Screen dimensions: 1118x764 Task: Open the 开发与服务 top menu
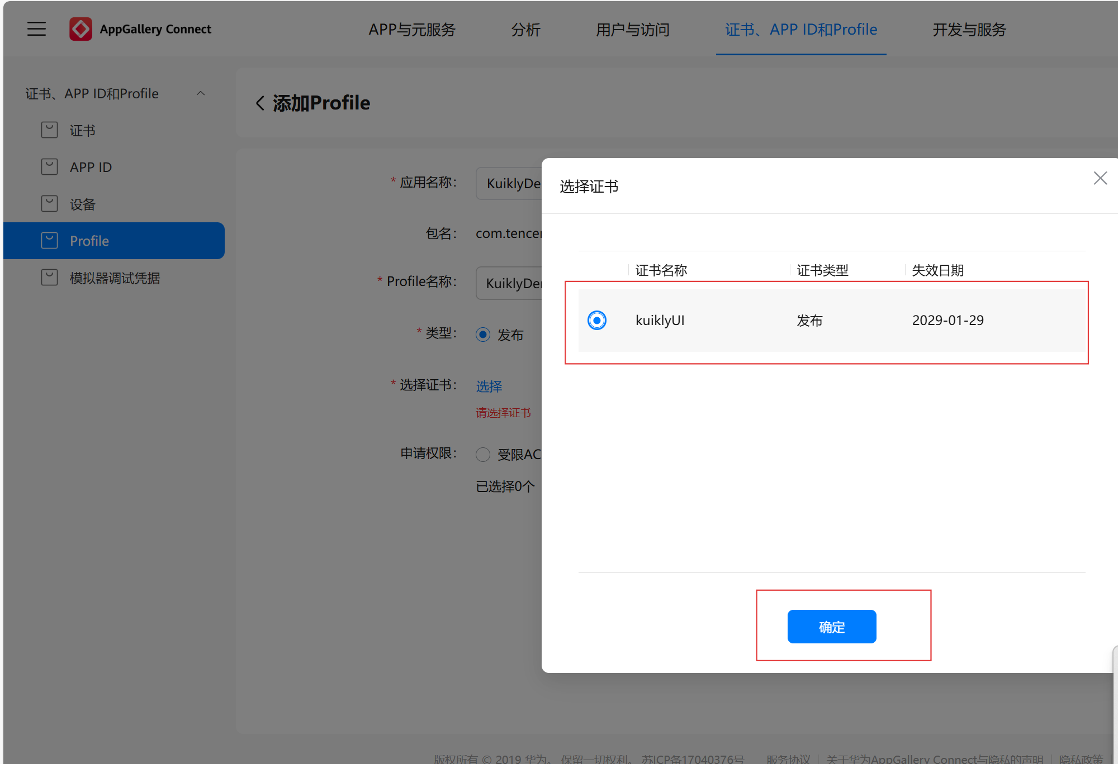pos(969,30)
